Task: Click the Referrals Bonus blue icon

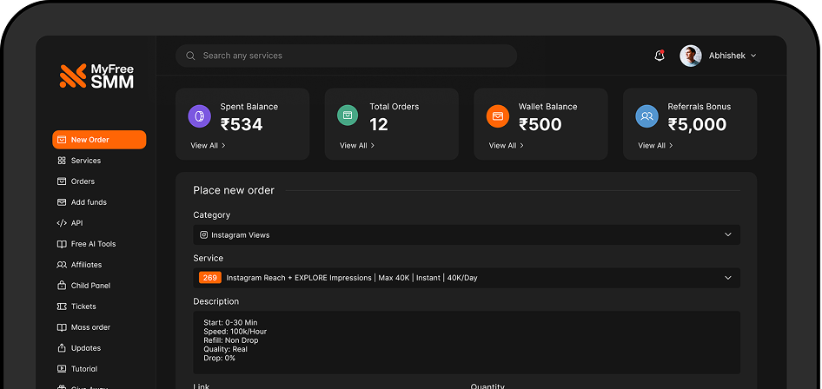Action: [x=646, y=116]
